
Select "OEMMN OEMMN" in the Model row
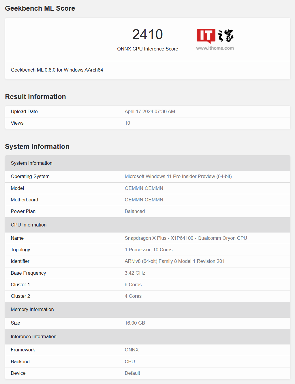(144, 188)
